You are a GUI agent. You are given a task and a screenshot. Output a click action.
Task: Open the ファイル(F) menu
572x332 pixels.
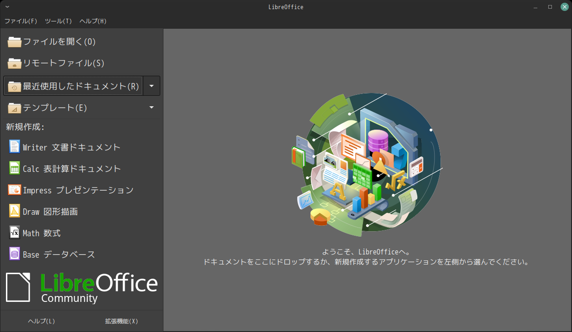21,21
